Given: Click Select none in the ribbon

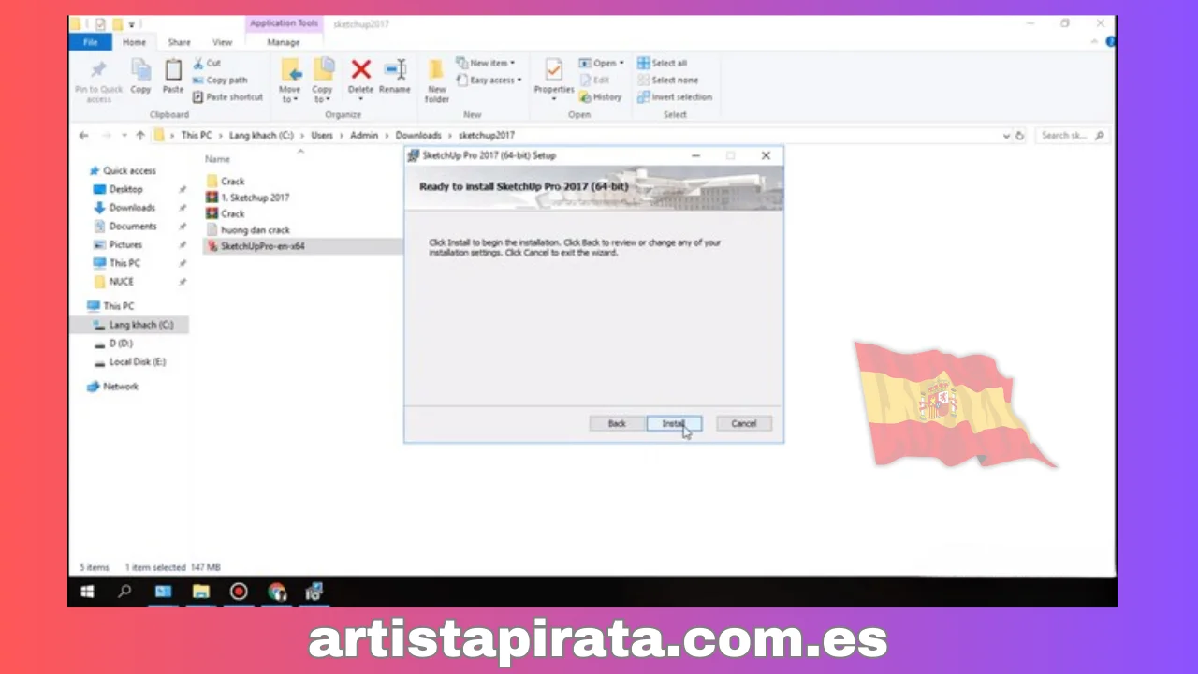Looking at the screenshot, I should click(667, 80).
